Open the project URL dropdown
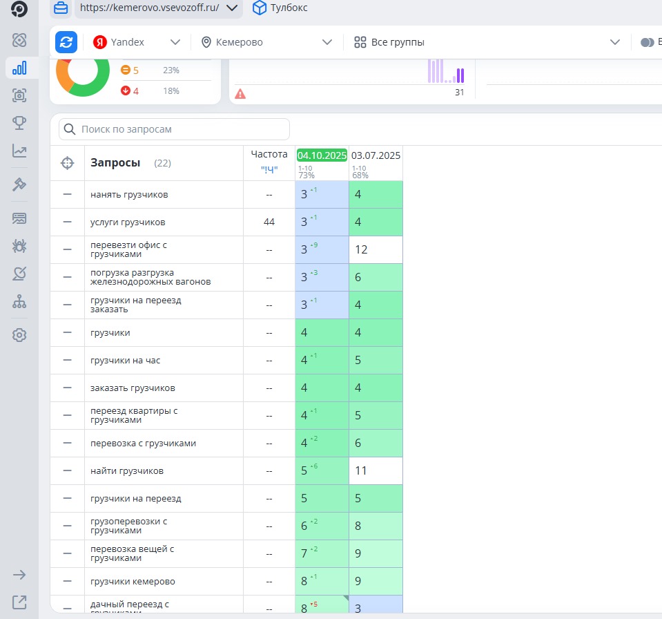 pyautogui.click(x=159, y=8)
